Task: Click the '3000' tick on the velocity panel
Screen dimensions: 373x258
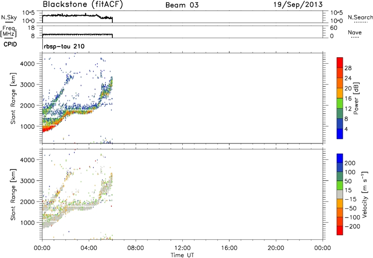Action: coord(27,181)
